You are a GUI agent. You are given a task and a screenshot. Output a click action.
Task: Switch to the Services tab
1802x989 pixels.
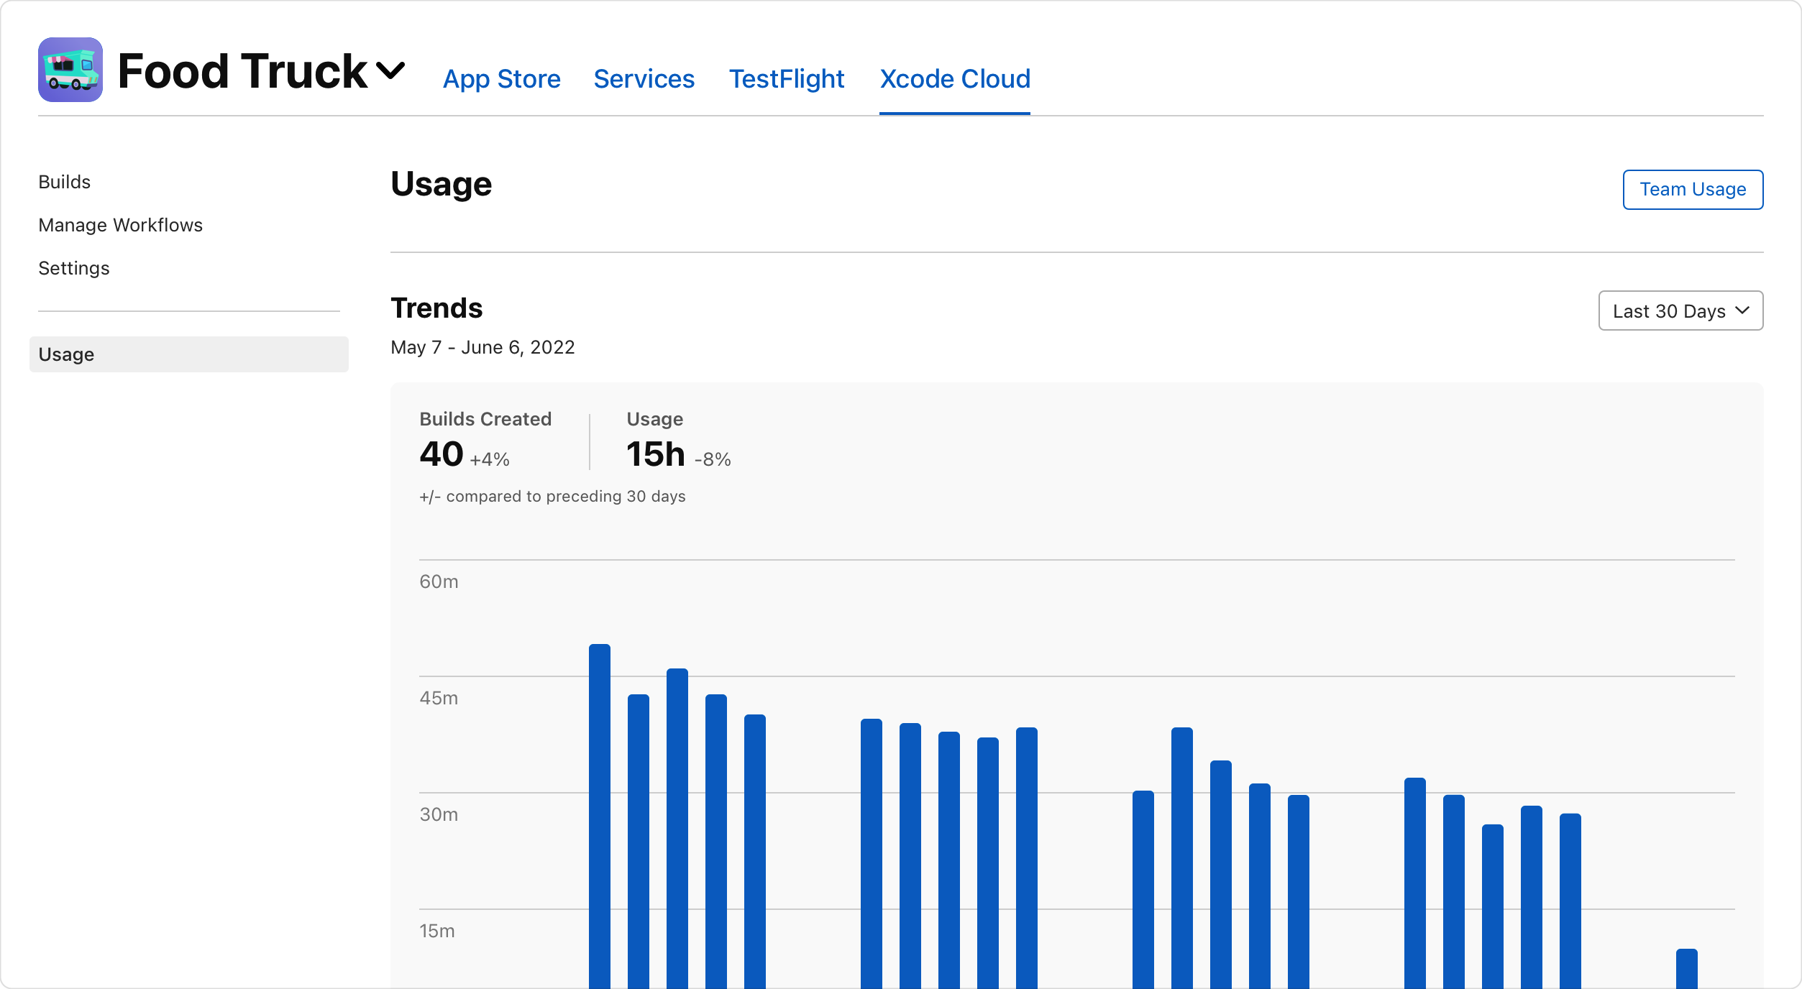click(x=644, y=79)
